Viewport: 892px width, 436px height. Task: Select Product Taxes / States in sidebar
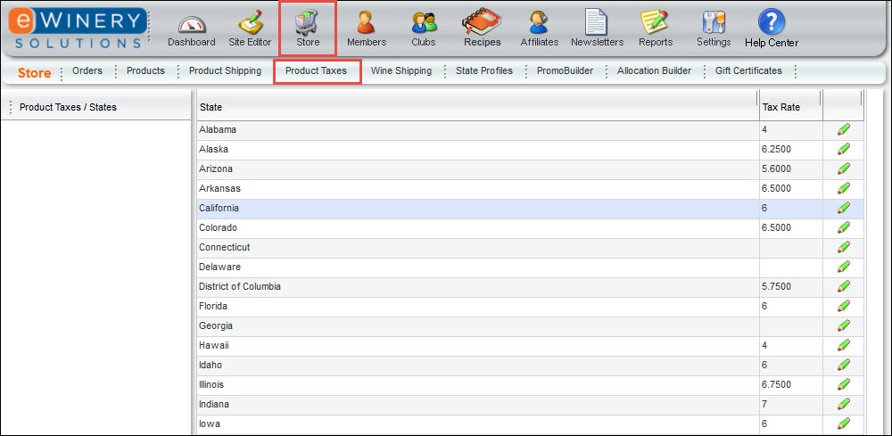coord(68,108)
